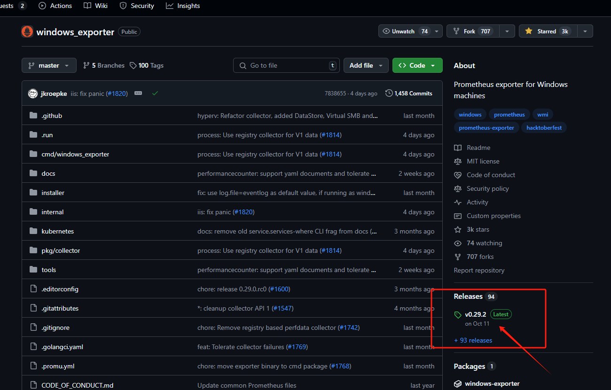View the green check status of latest commit

(155, 94)
